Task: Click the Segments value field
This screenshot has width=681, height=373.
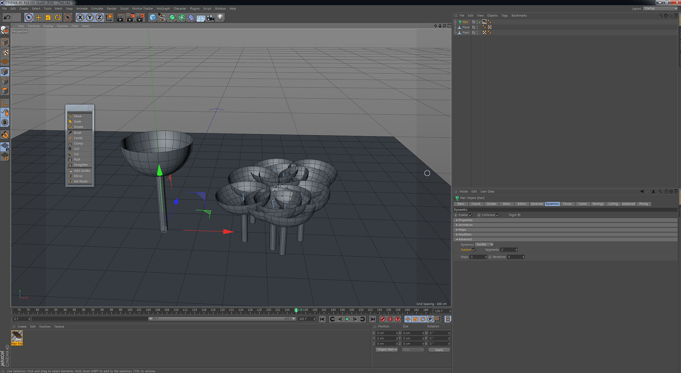Action: click(x=508, y=250)
